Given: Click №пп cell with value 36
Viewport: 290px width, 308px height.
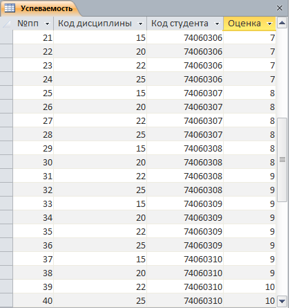Looking at the screenshot, I should tap(33, 245).
